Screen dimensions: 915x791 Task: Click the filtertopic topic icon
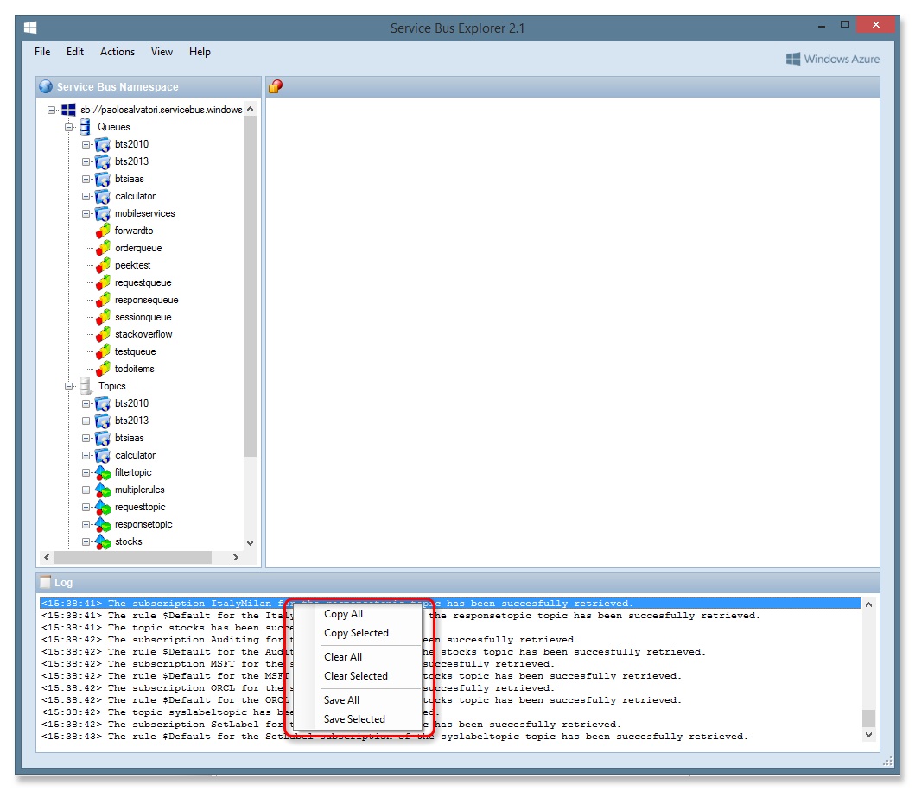click(x=103, y=472)
